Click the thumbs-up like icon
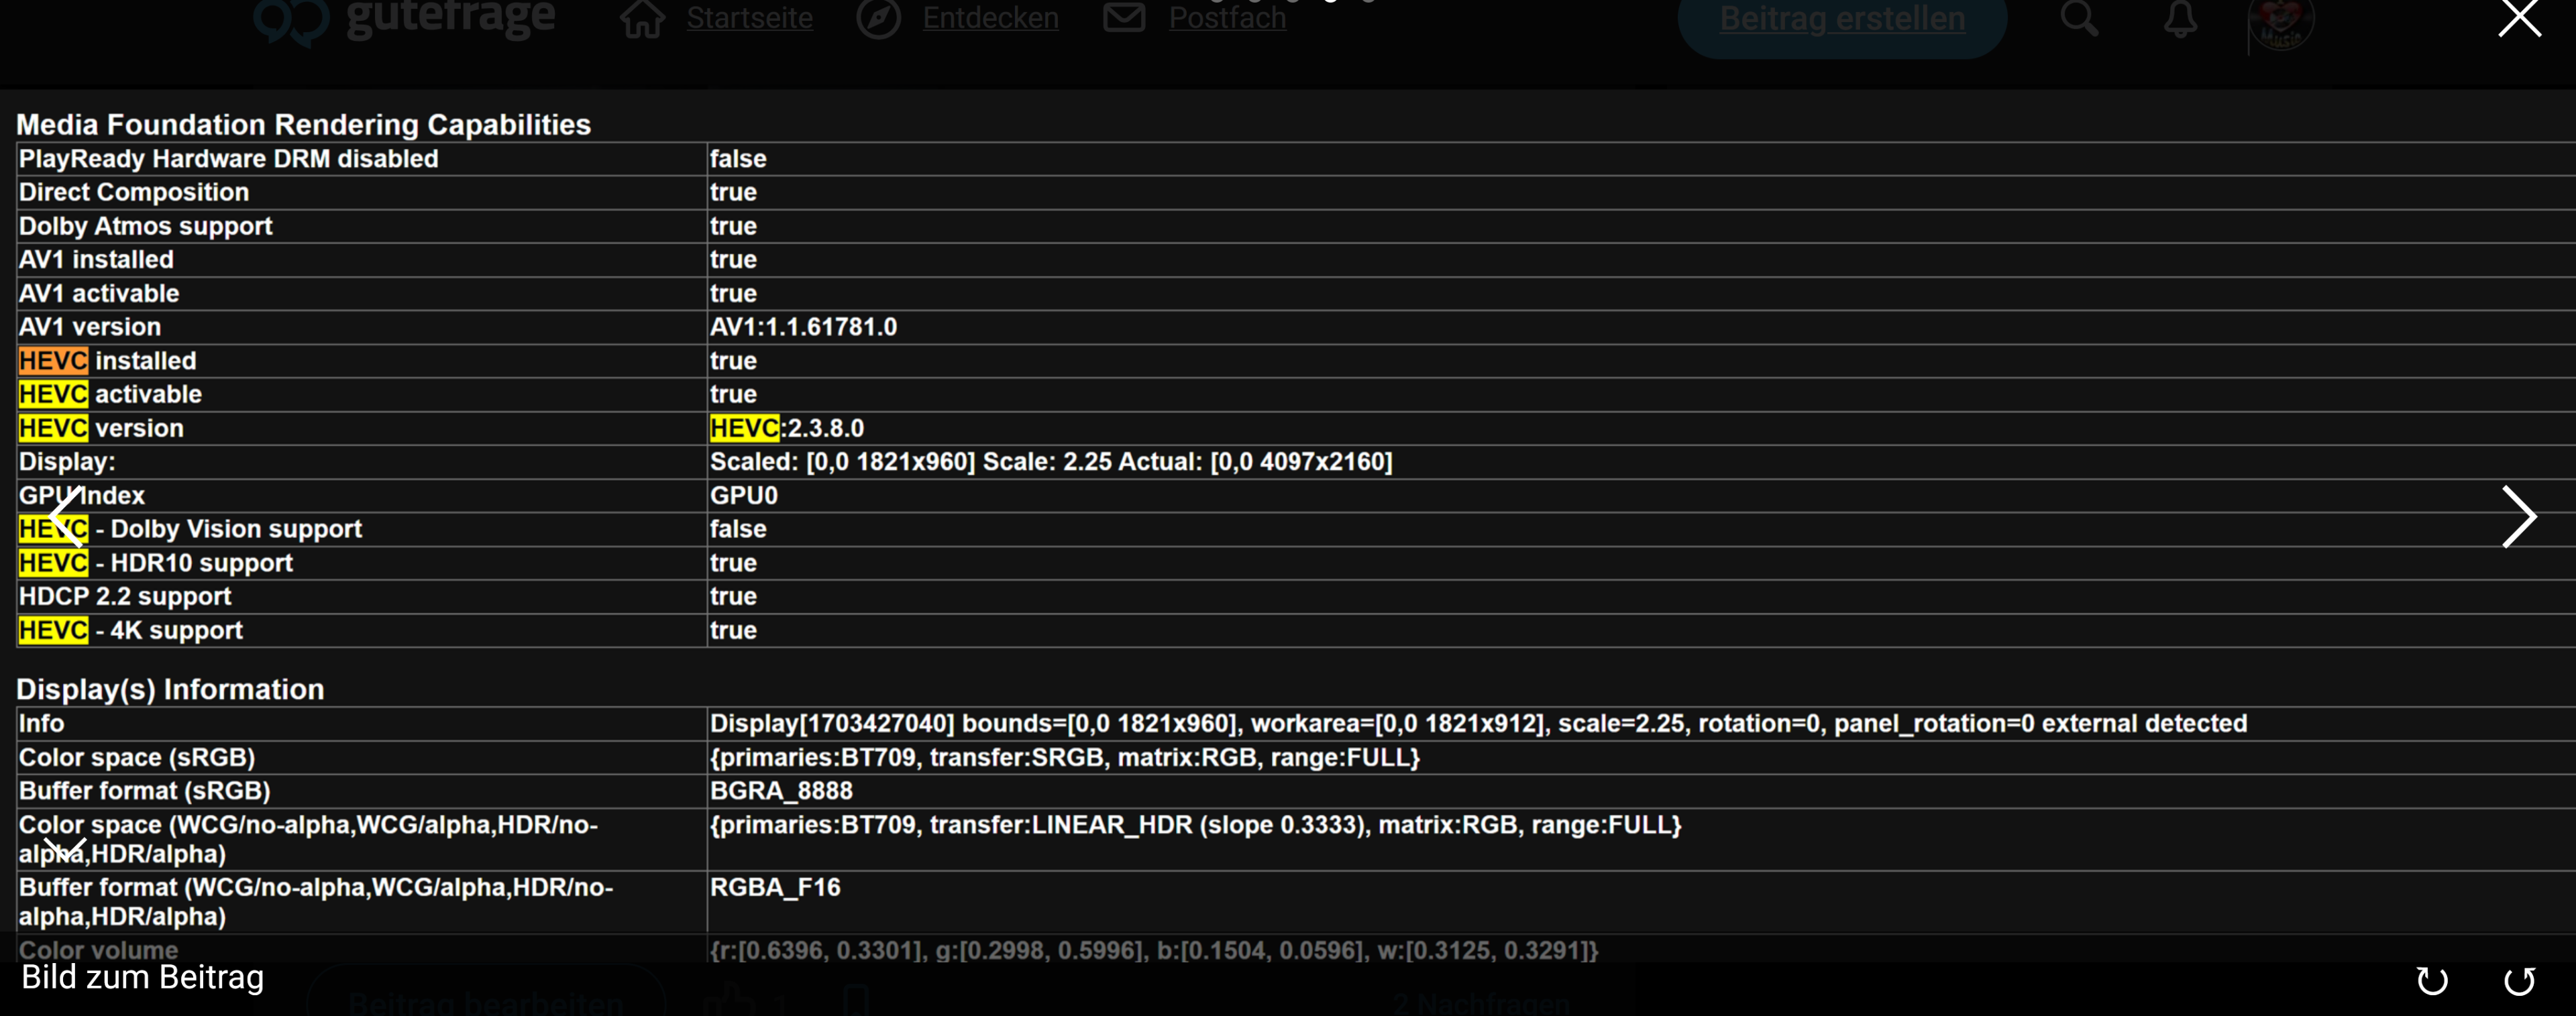2576x1016 pixels. click(x=731, y=1000)
